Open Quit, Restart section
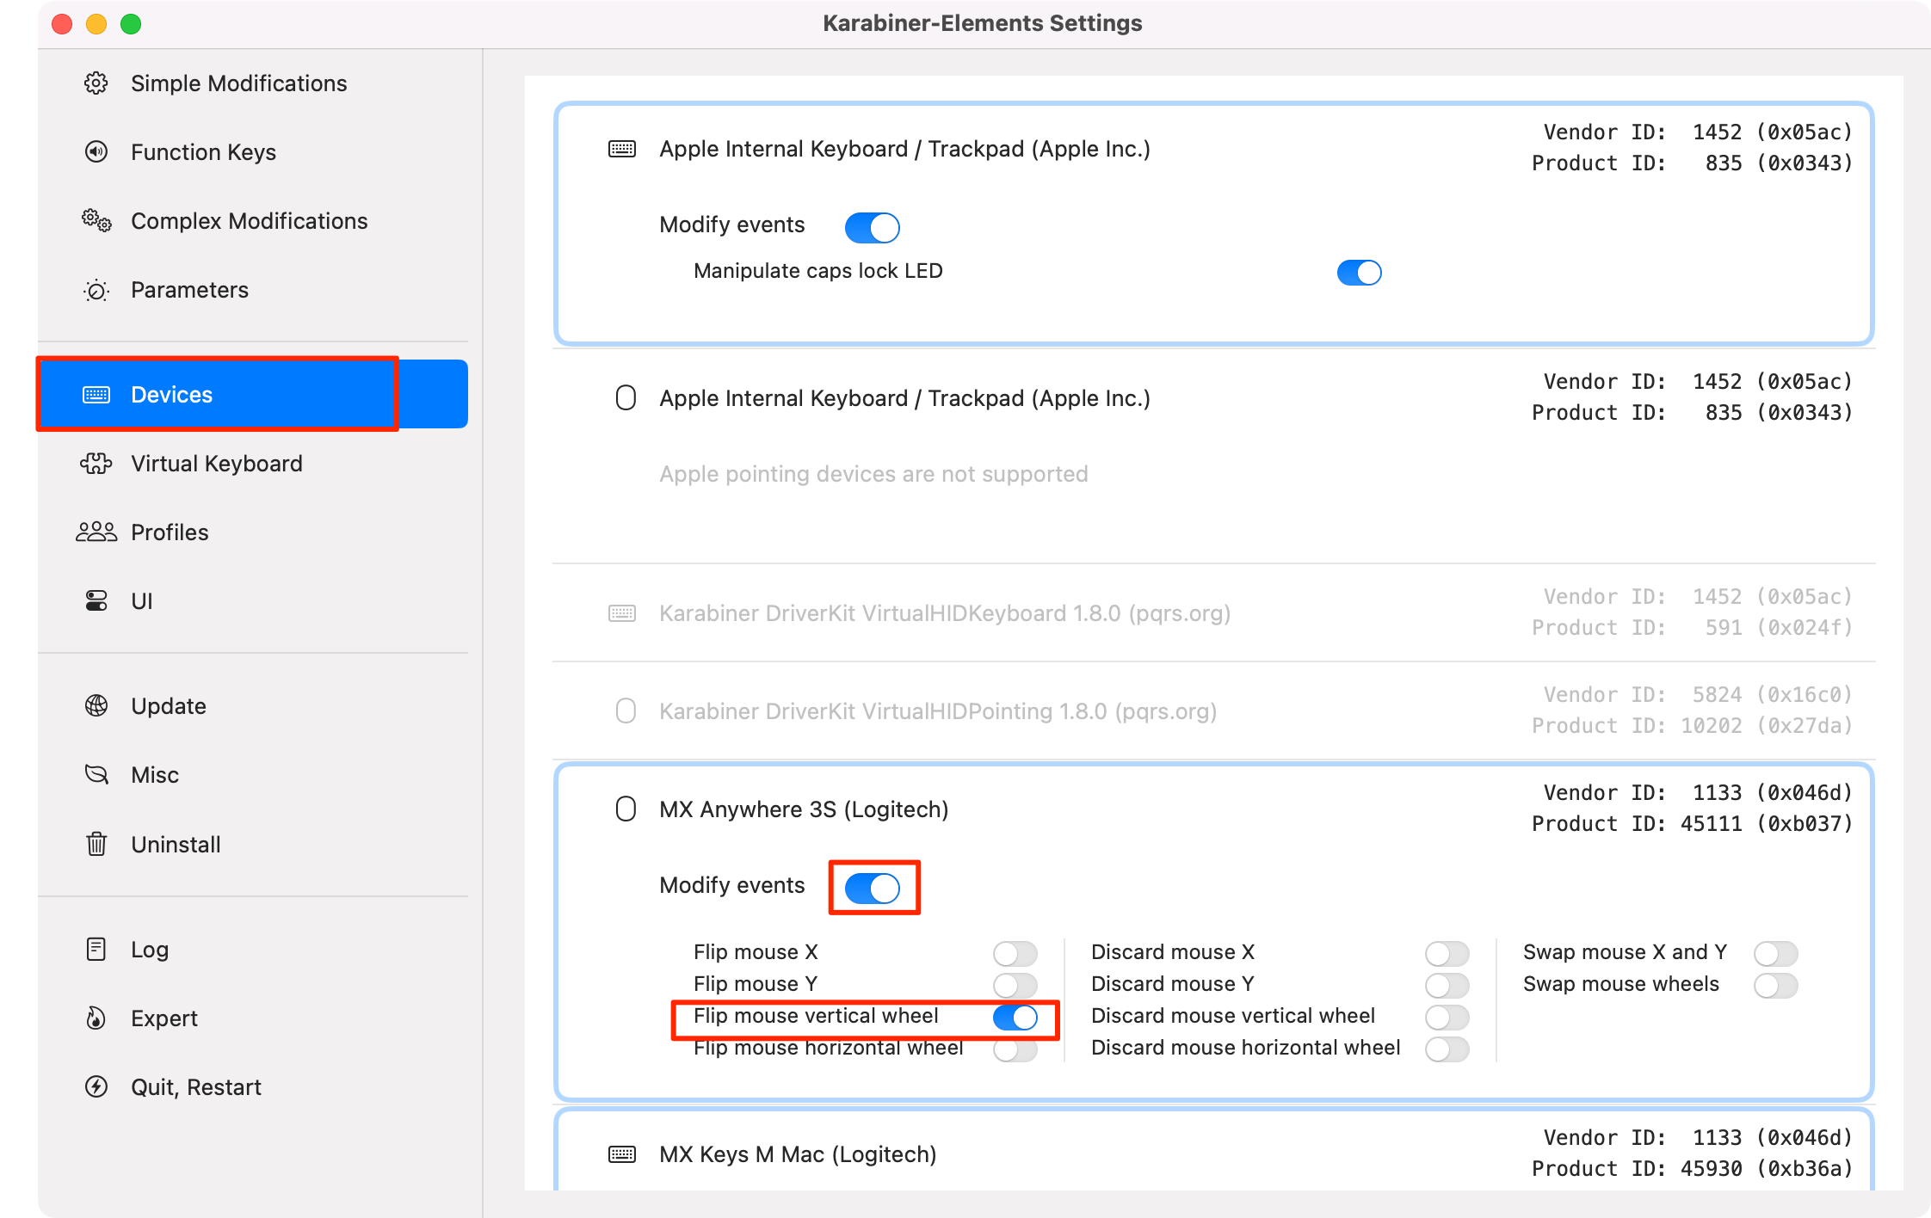 click(x=195, y=1087)
